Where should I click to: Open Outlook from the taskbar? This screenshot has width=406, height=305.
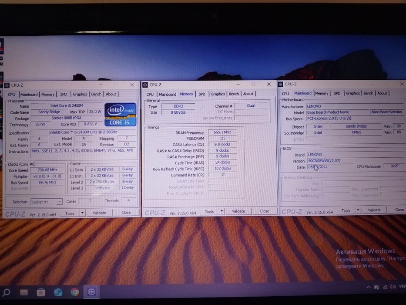pos(58,292)
